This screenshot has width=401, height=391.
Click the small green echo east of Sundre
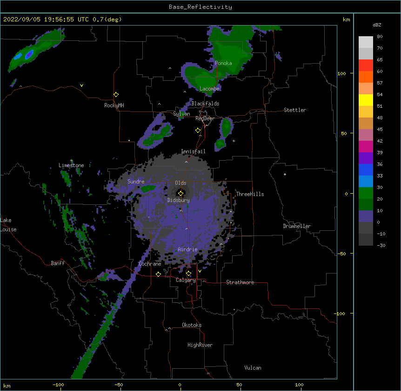[x=148, y=189]
